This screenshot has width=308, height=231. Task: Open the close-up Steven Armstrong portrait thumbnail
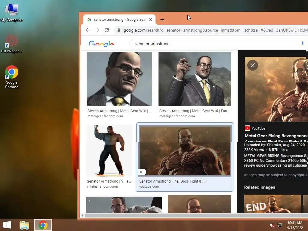119,79
